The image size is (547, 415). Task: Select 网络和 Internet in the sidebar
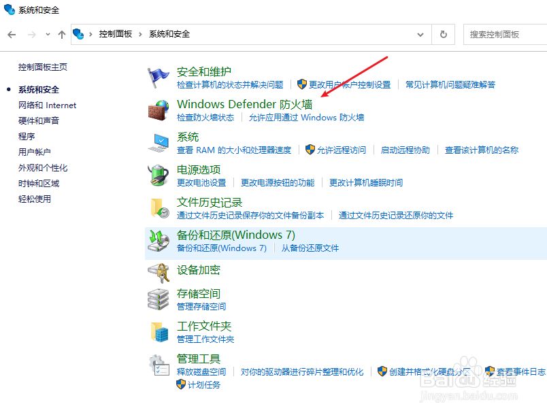click(47, 105)
